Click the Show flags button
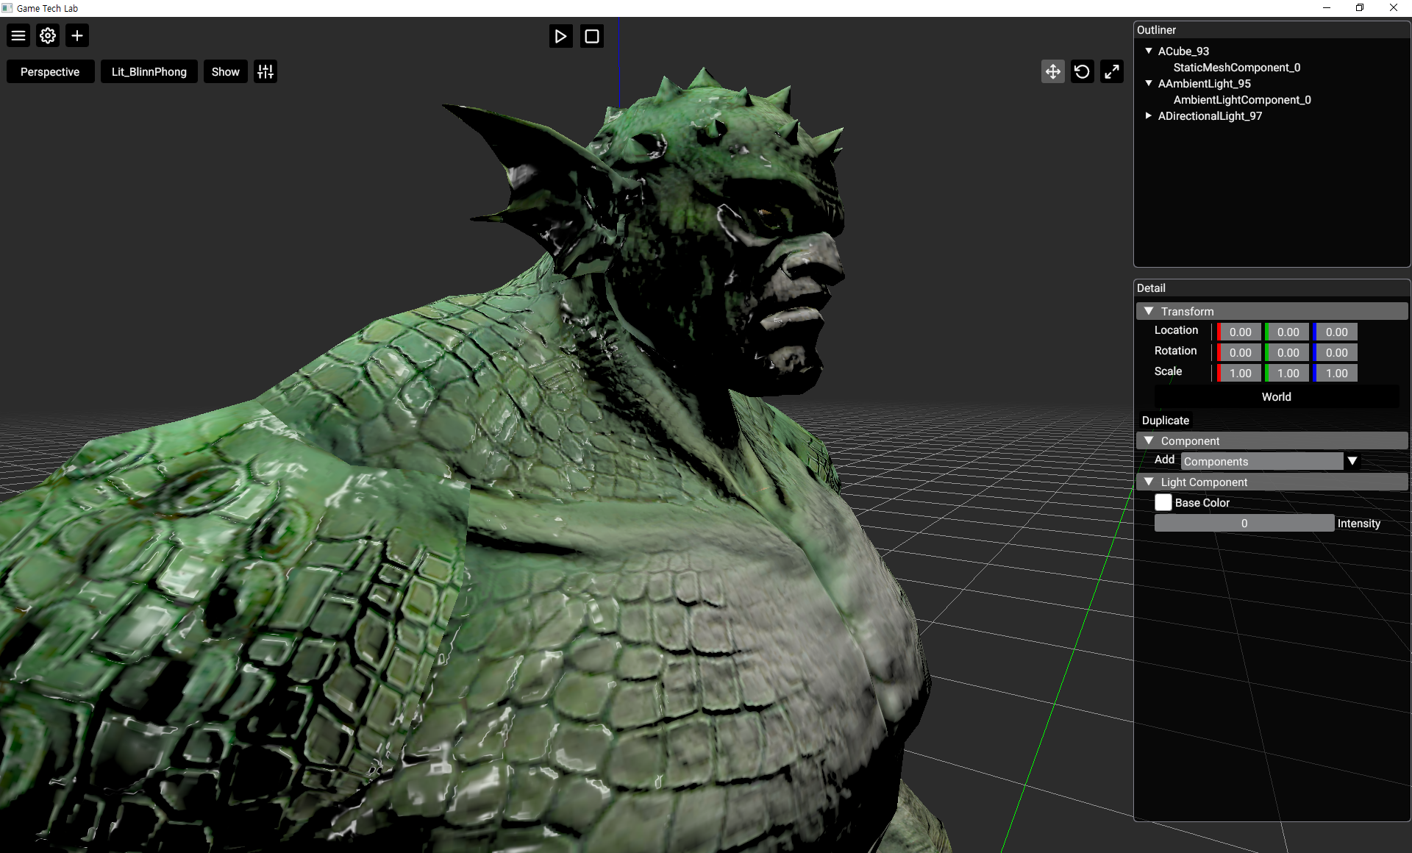Viewport: 1412px width, 853px height. [x=225, y=71]
